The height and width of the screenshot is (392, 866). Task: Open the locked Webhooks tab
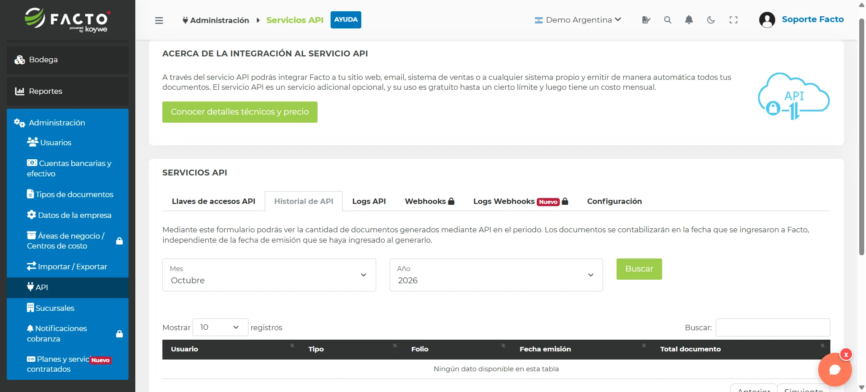tap(429, 201)
